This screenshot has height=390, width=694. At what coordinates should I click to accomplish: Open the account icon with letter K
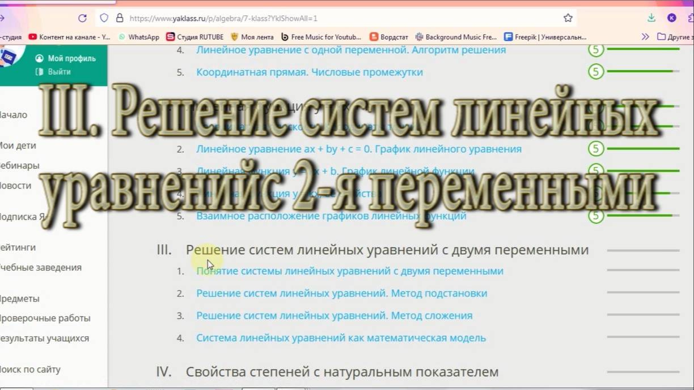pyautogui.click(x=672, y=18)
